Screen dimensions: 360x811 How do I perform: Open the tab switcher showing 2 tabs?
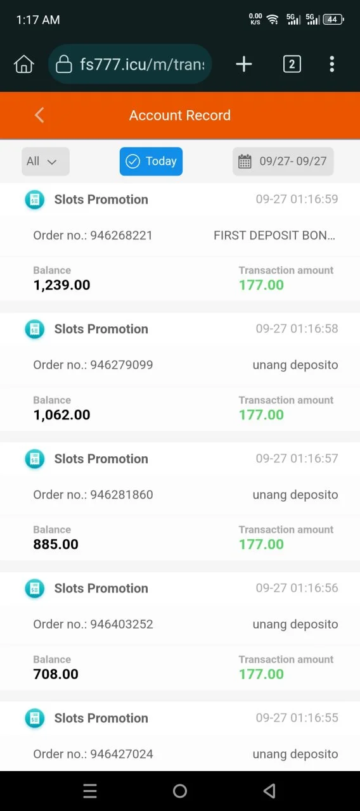coord(292,64)
